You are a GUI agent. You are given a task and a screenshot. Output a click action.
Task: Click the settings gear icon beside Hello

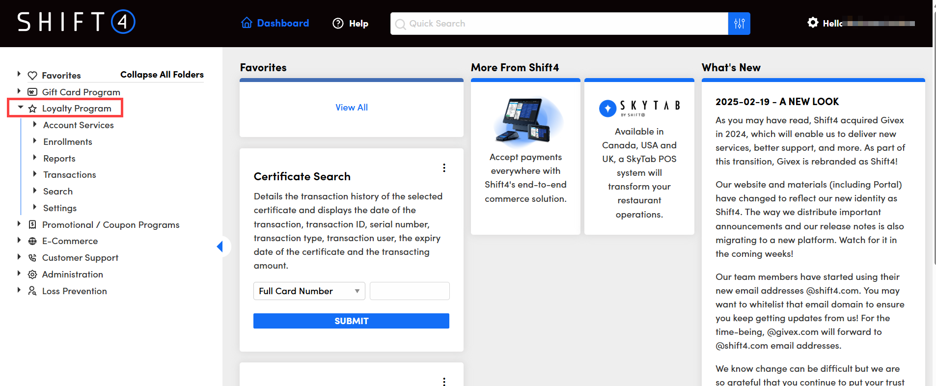813,23
